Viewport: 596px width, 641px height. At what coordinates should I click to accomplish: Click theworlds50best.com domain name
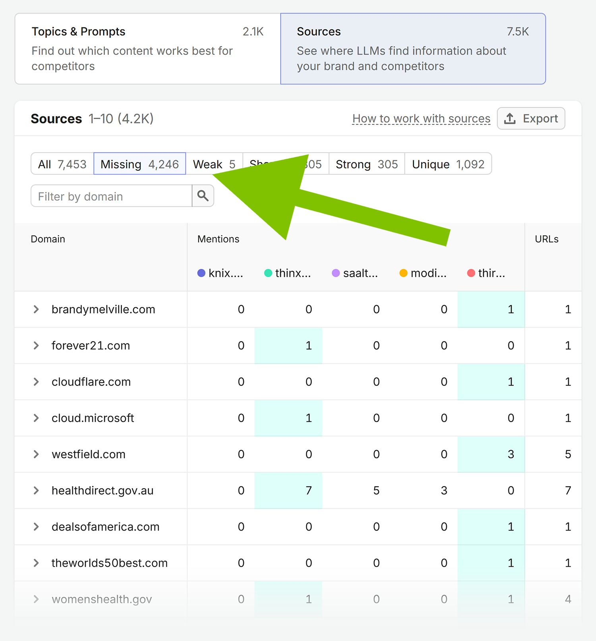[110, 563]
